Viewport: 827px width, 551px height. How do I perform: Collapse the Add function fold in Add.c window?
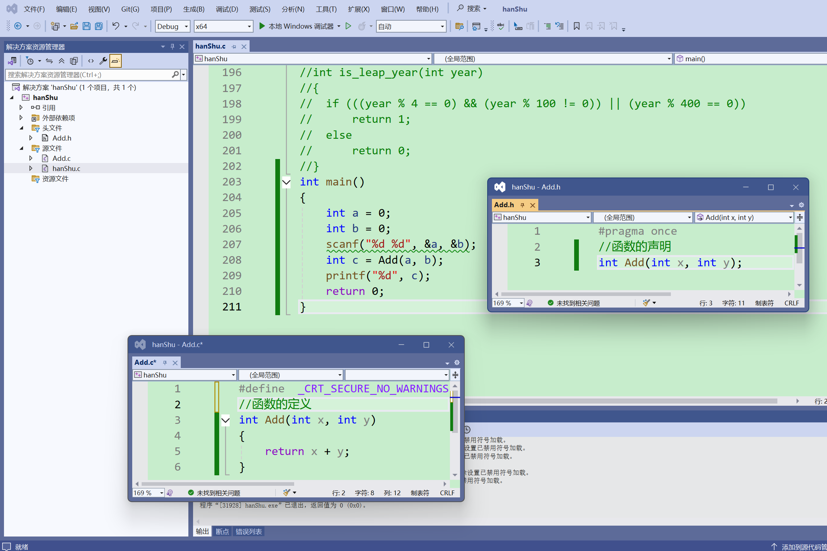coord(225,420)
